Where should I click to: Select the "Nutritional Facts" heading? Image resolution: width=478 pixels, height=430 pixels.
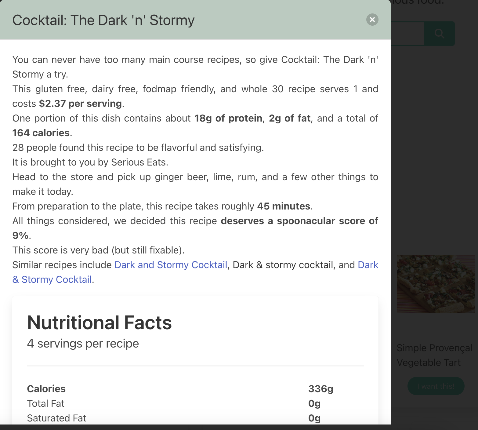click(x=100, y=322)
